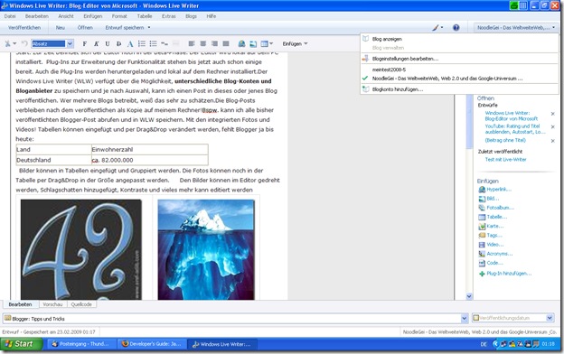This screenshot has width=564, height=354.
Task: Click the sidebar scrollbar down arrow
Action: click(x=469, y=296)
